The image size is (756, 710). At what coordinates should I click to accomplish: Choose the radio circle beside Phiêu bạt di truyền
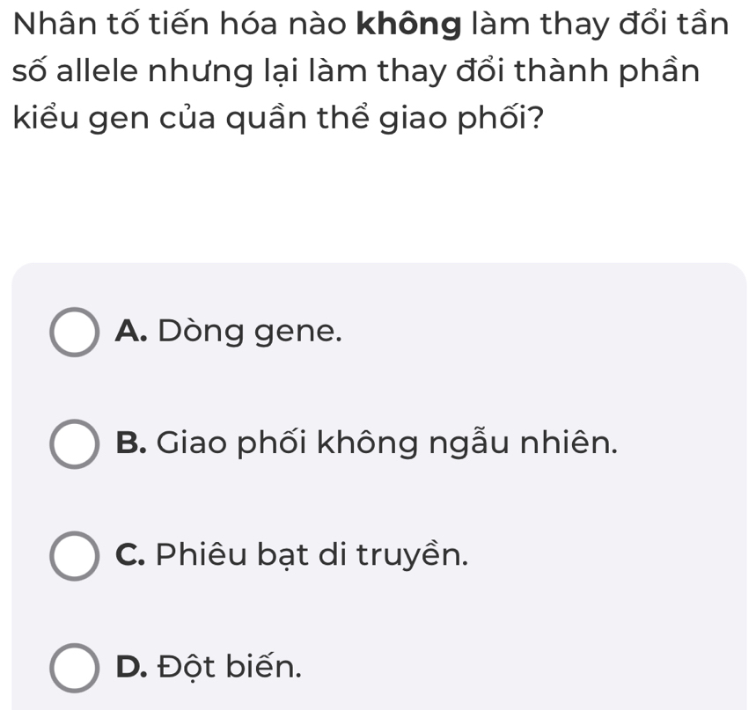[74, 556]
